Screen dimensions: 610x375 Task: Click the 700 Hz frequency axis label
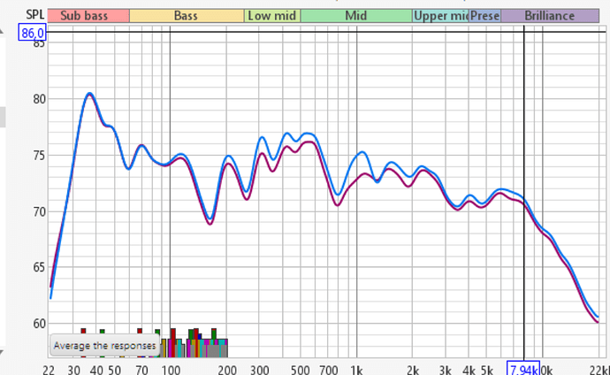tap(328, 370)
